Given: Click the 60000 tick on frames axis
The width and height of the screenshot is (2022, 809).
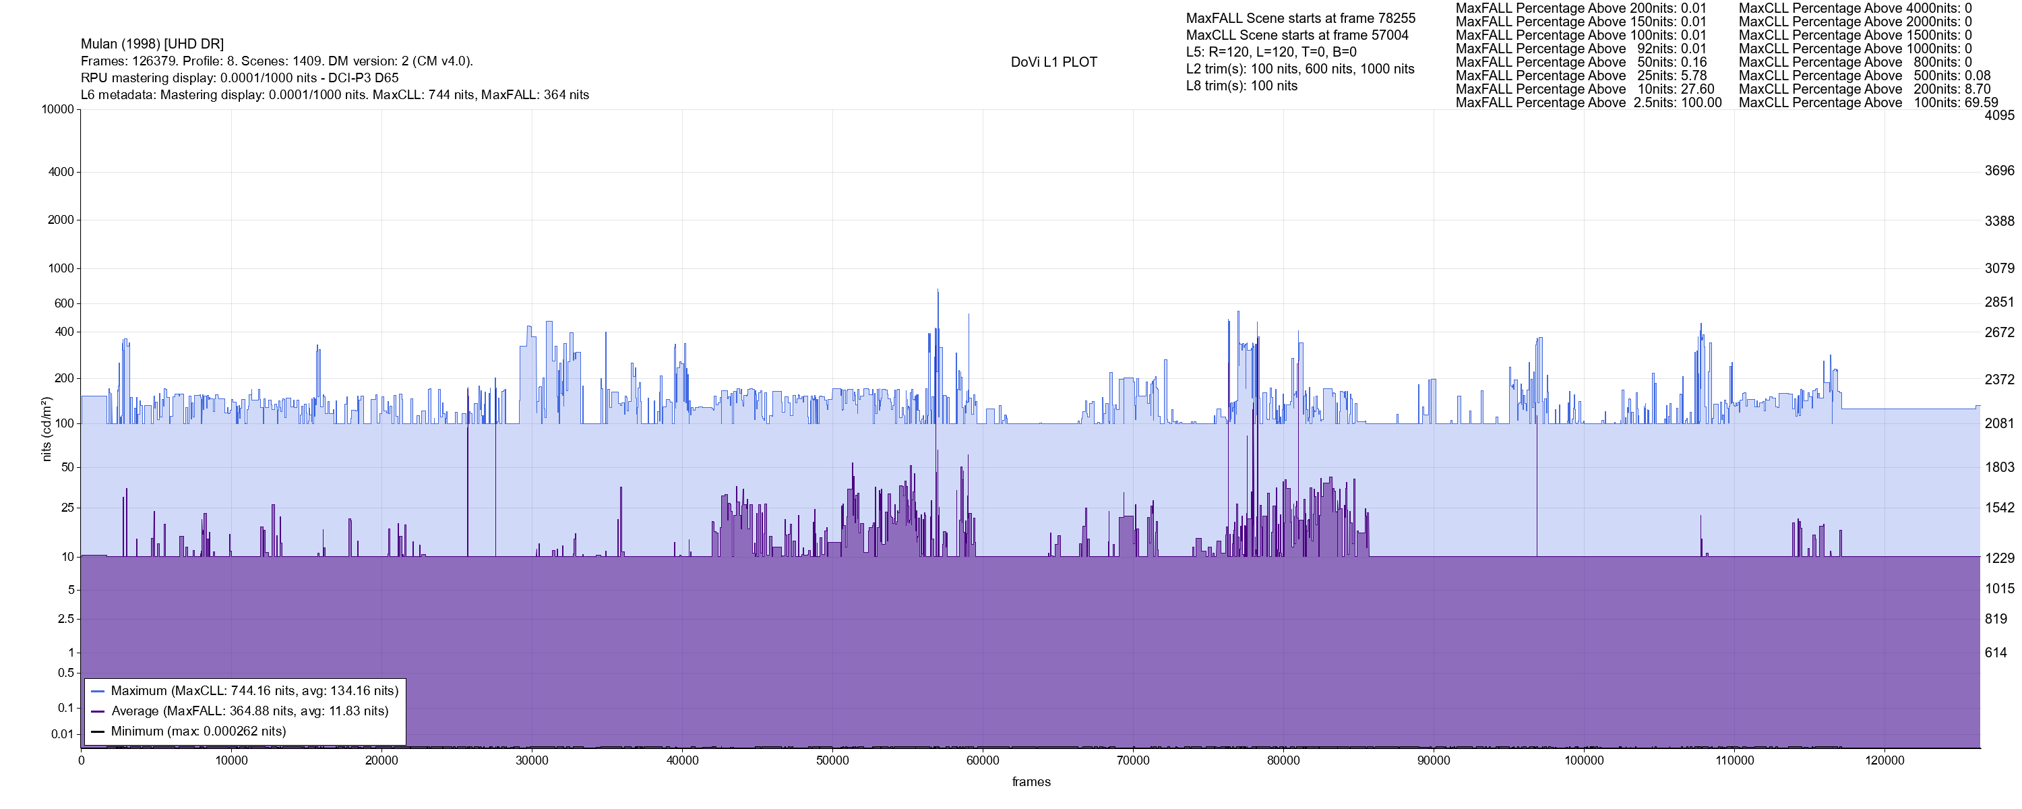Looking at the screenshot, I should pos(983,760).
